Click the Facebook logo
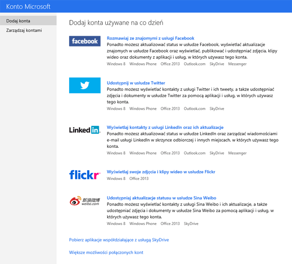Viewport: 292px width, 264px height. click(85, 41)
